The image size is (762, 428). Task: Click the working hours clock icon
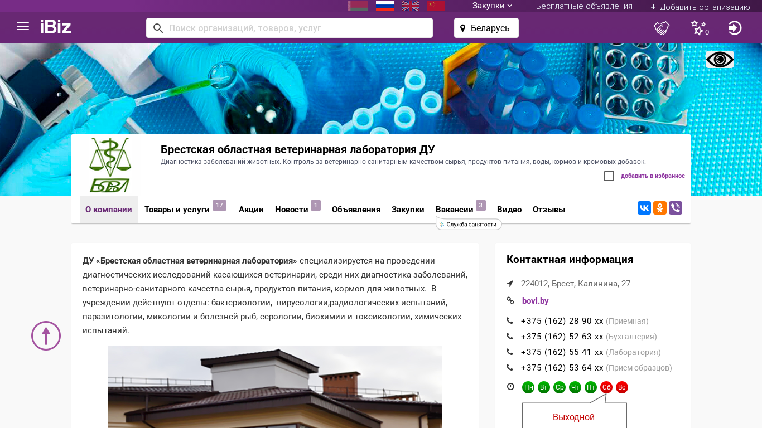(x=510, y=387)
